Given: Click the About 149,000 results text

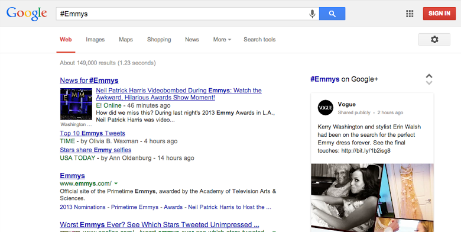Looking at the screenshot, I should [x=108, y=63].
